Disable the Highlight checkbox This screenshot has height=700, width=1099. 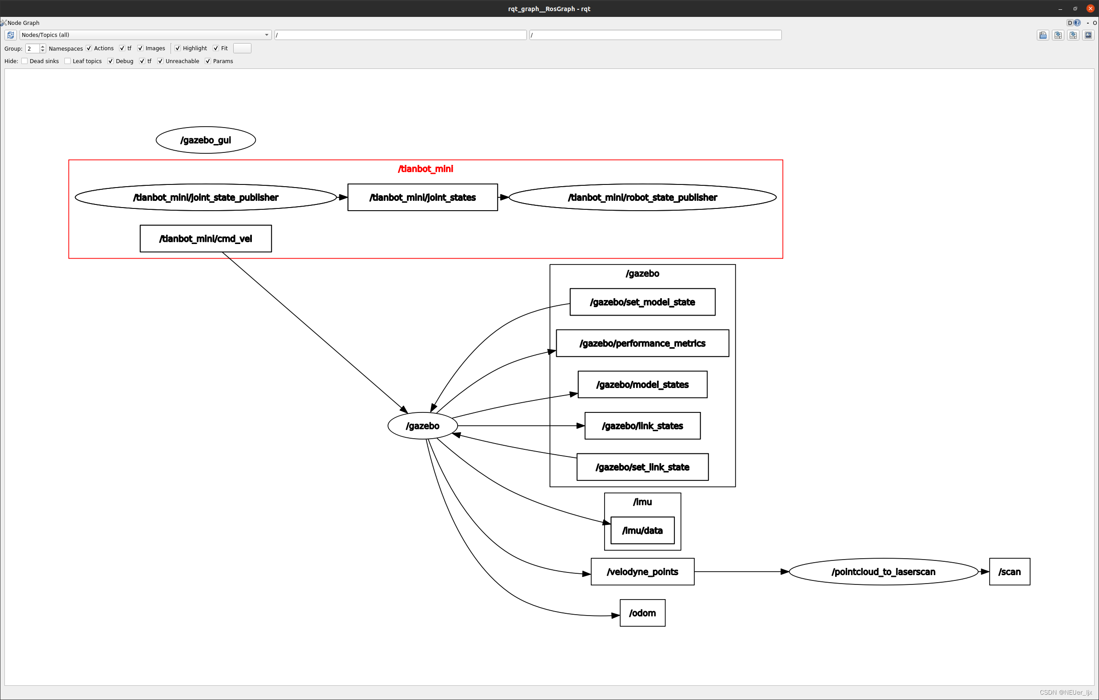click(x=178, y=48)
